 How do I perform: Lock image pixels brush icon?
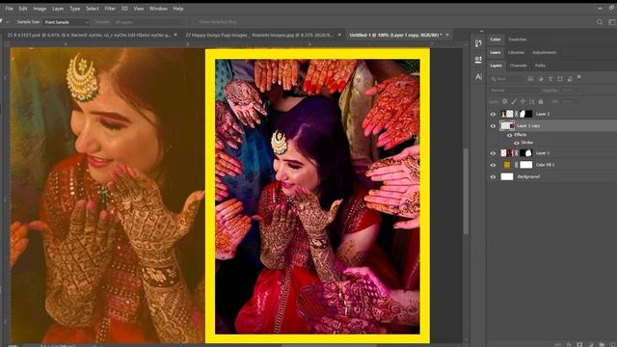(x=514, y=101)
